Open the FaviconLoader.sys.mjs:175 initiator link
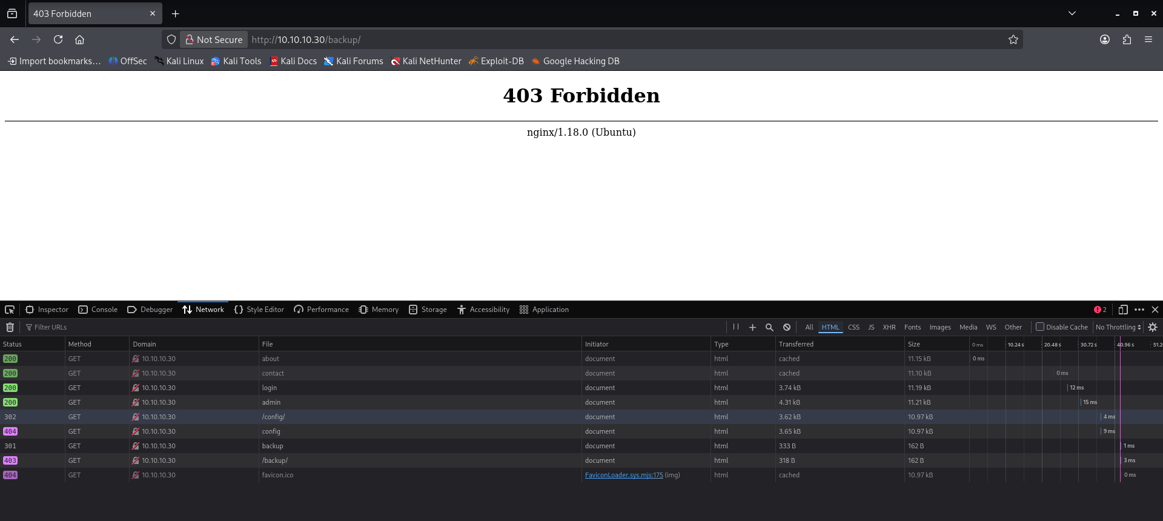Screen dimensions: 1163x521 (x=623, y=475)
